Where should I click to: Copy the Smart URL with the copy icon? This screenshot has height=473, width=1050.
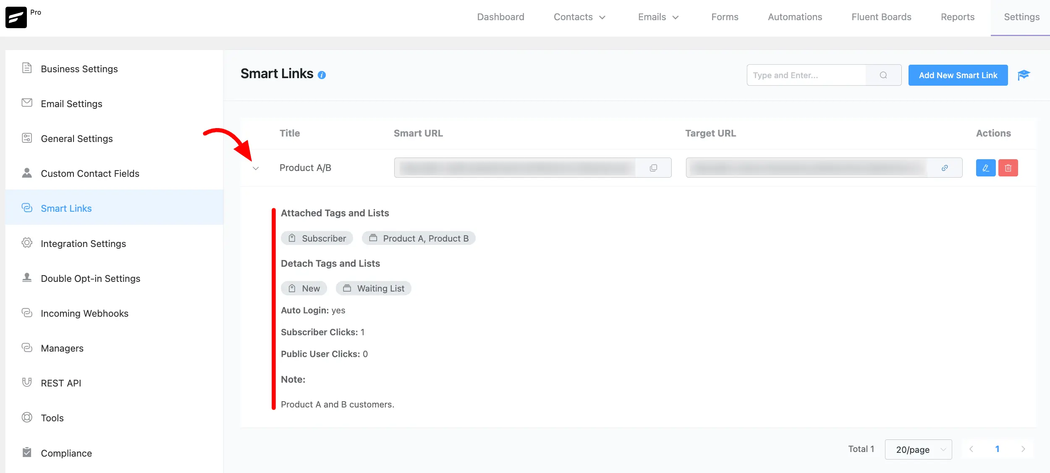(653, 168)
